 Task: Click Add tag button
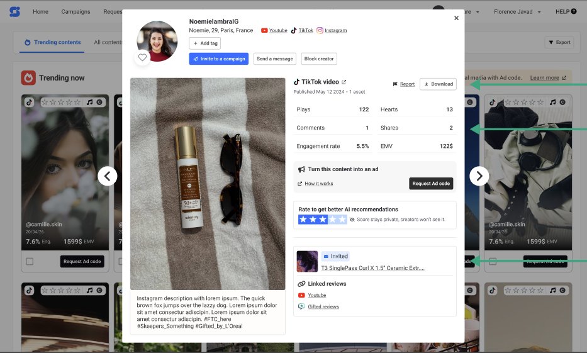click(x=204, y=43)
